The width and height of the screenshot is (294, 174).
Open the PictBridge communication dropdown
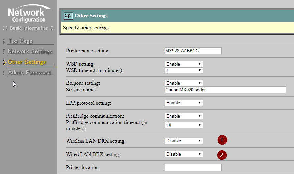coord(184,116)
